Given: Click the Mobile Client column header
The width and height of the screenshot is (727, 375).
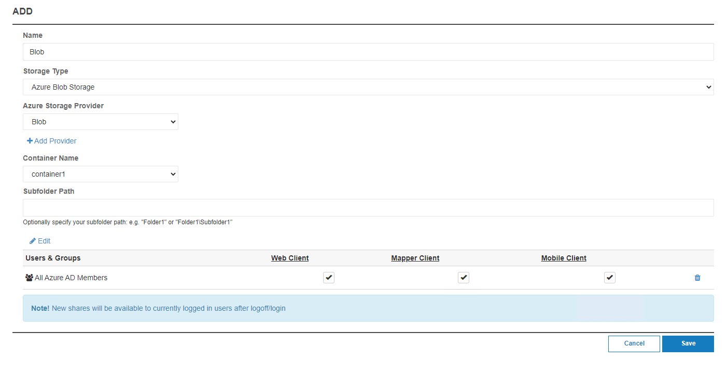Looking at the screenshot, I should coord(564,258).
